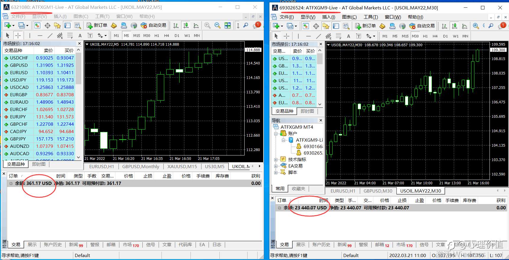This screenshot has width=509, height=260.
Task: Select GBPJPY row in left Market Watch
Action: [39, 139]
